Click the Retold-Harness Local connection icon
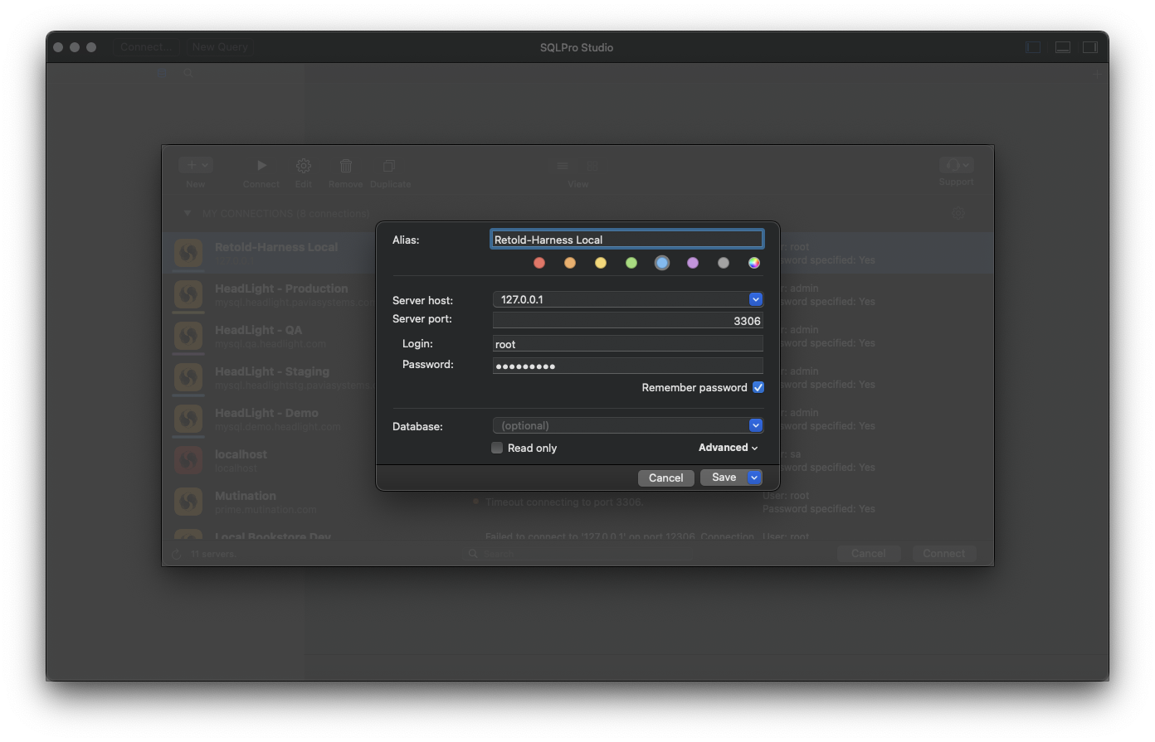Image resolution: width=1155 pixels, height=742 pixels. 188,253
